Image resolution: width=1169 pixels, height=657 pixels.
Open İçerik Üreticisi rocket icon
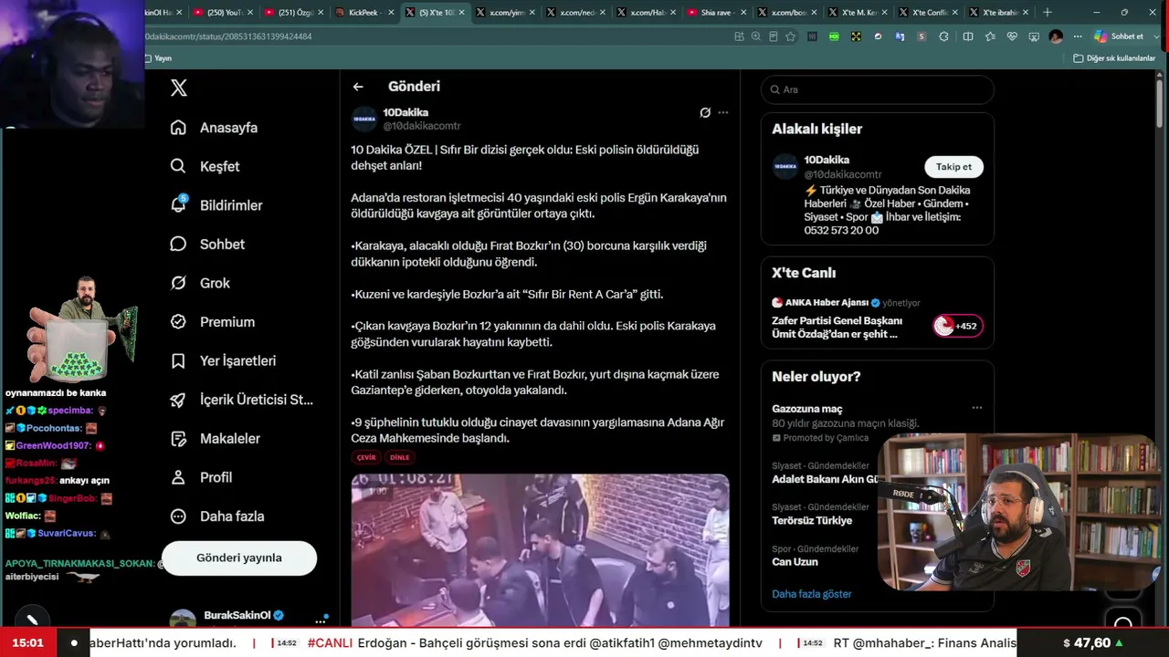[178, 400]
